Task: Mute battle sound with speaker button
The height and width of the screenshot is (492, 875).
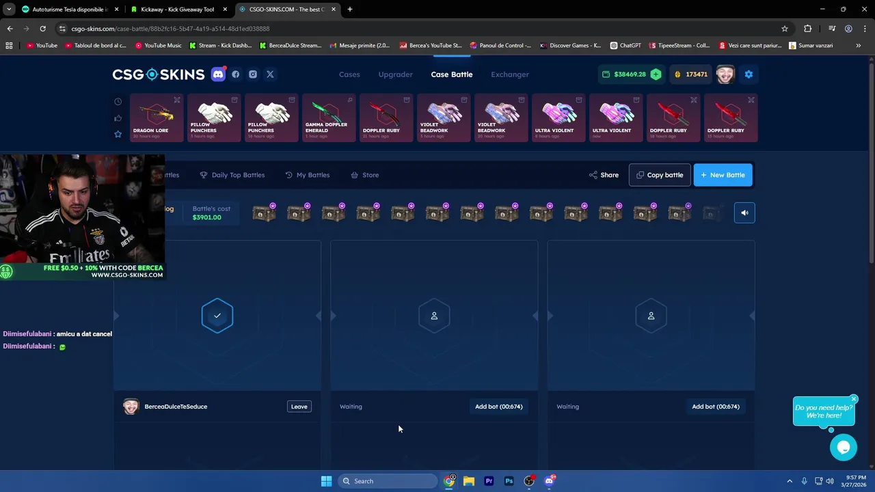Action: point(744,213)
